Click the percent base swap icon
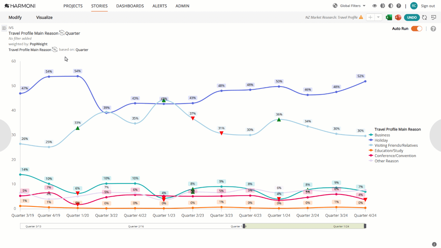Screen dimensions: 441x248 (x=55, y=50)
